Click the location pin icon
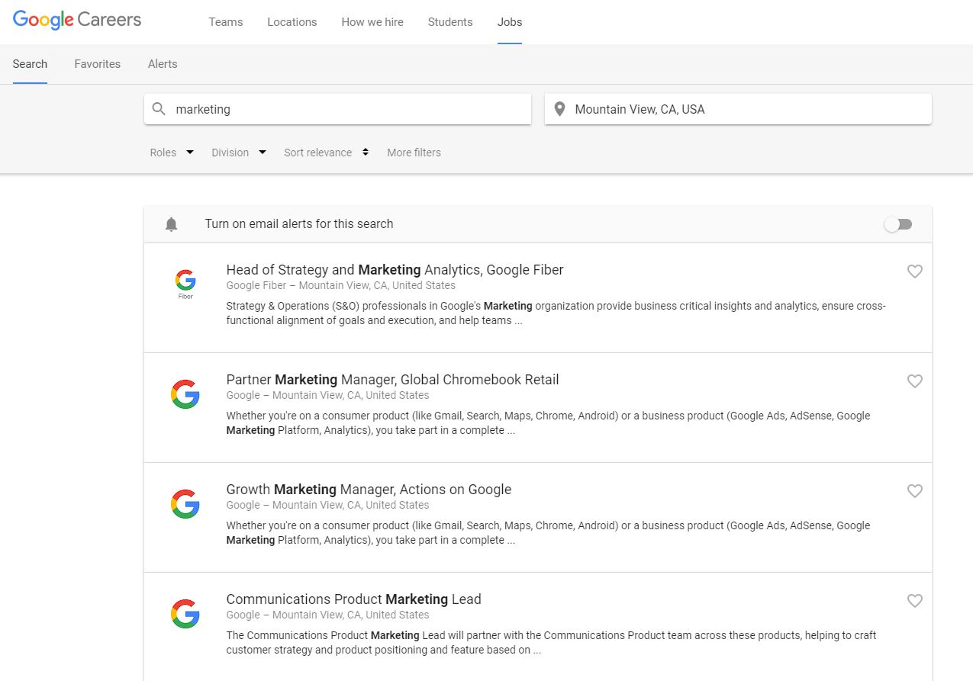The height and width of the screenshot is (681, 973). [x=559, y=109]
